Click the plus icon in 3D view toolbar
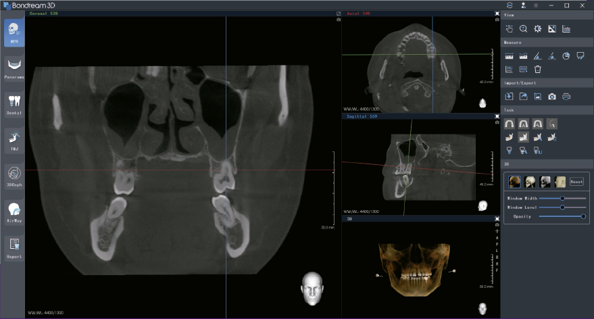The width and height of the screenshot is (594, 319). pyautogui.click(x=497, y=231)
